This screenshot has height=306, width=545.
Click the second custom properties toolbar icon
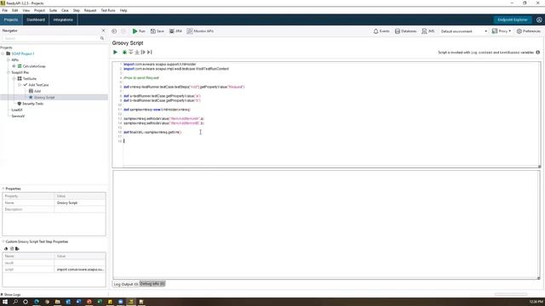(x=11, y=249)
